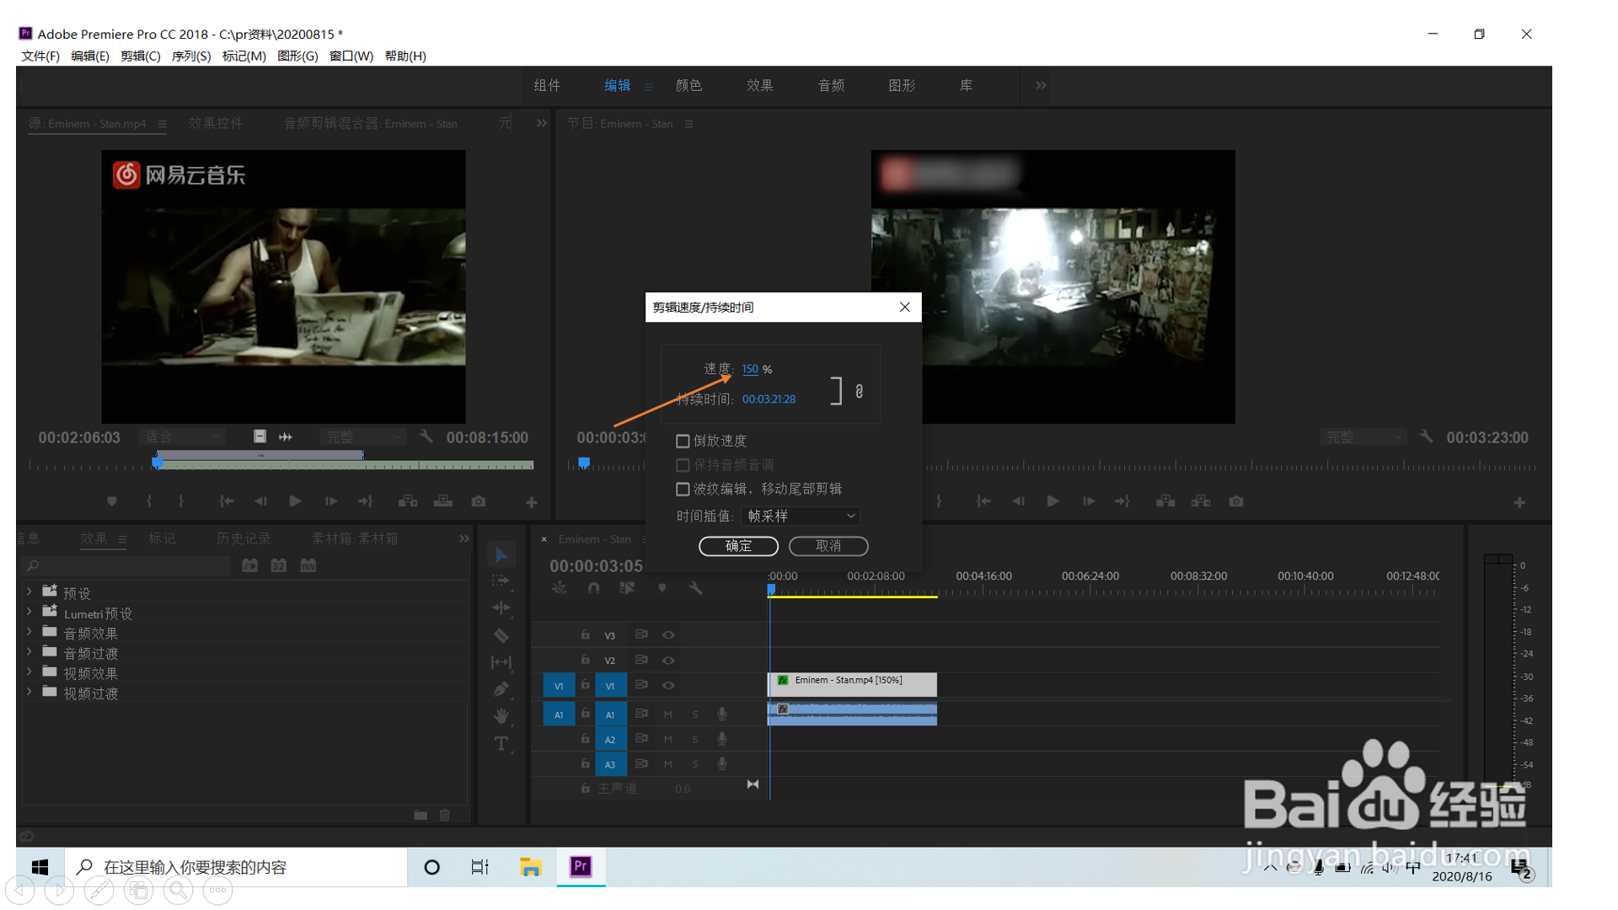Select the Hand tool

click(501, 715)
